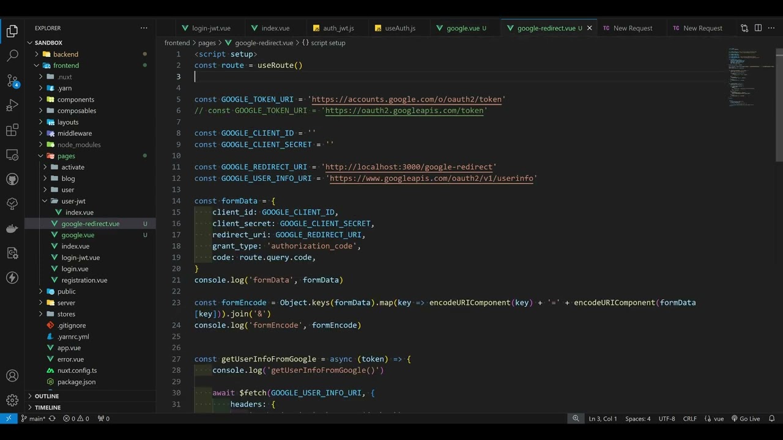The height and width of the screenshot is (440, 783).
Task: Go to line via Ln 3, Col 1
Action: 603,419
